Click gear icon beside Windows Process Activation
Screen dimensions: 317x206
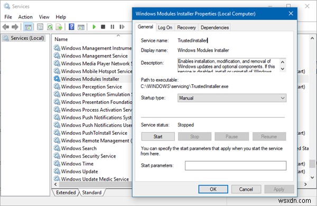pos(57,110)
